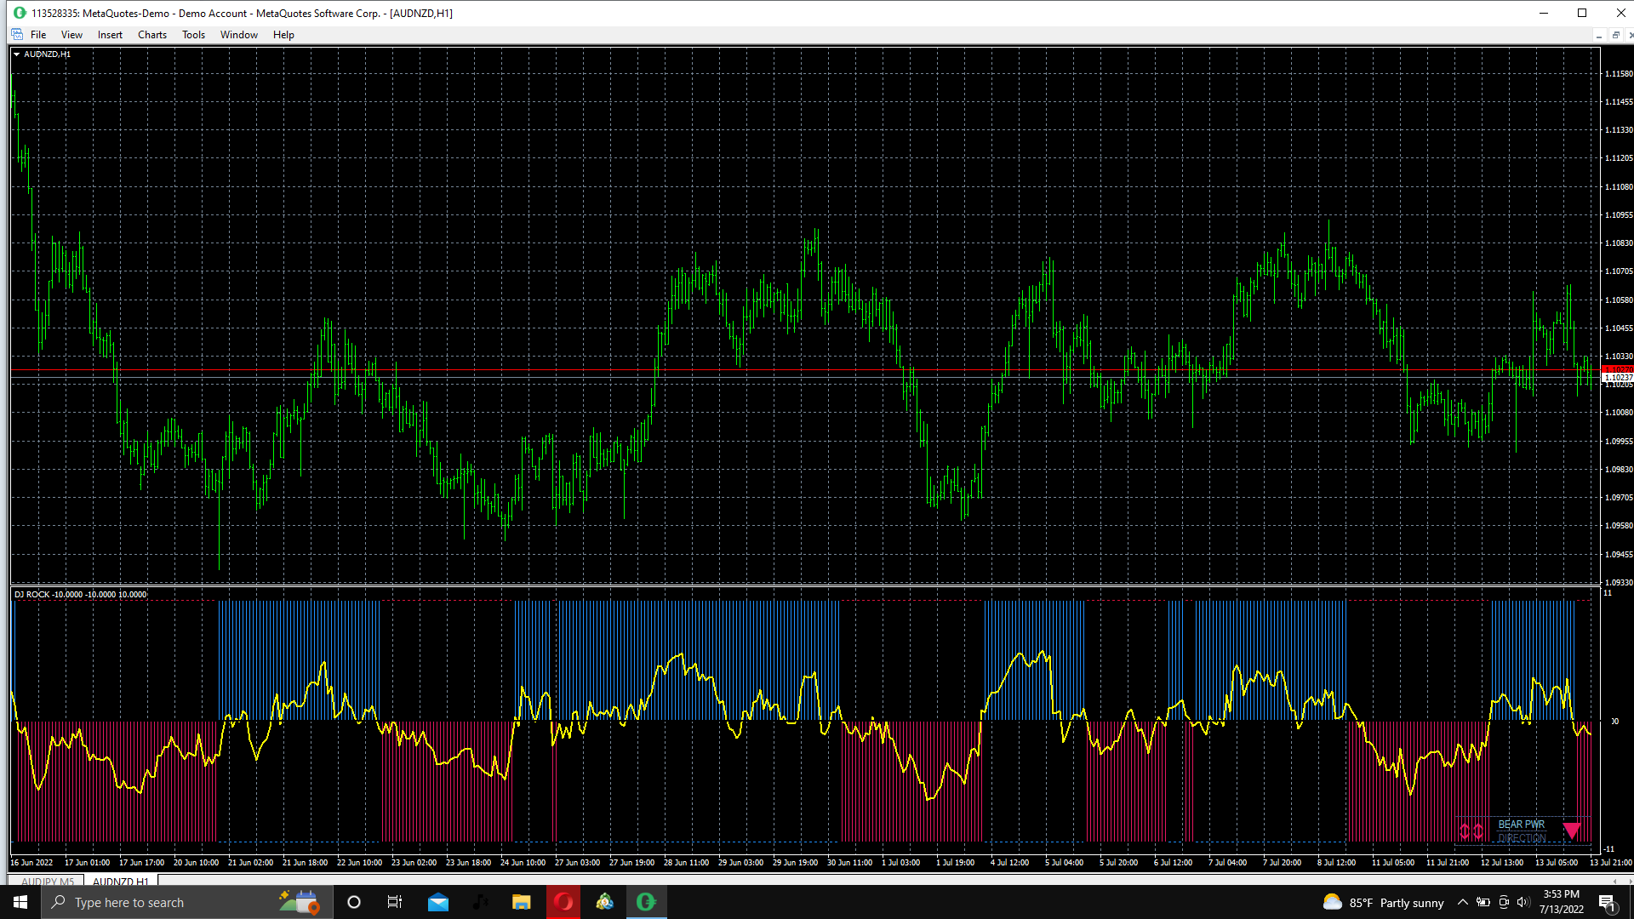This screenshot has height=919, width=1634.
Task: Show hidden system tray icons
Action: pos(1462,903)
